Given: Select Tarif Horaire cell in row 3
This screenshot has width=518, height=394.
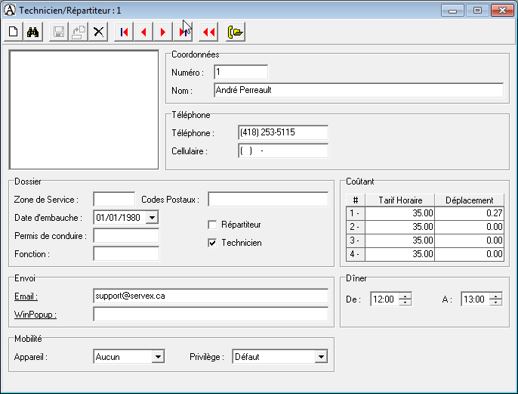Looking at the screenshot, I should pyautogui.click(x=400, y=240).
